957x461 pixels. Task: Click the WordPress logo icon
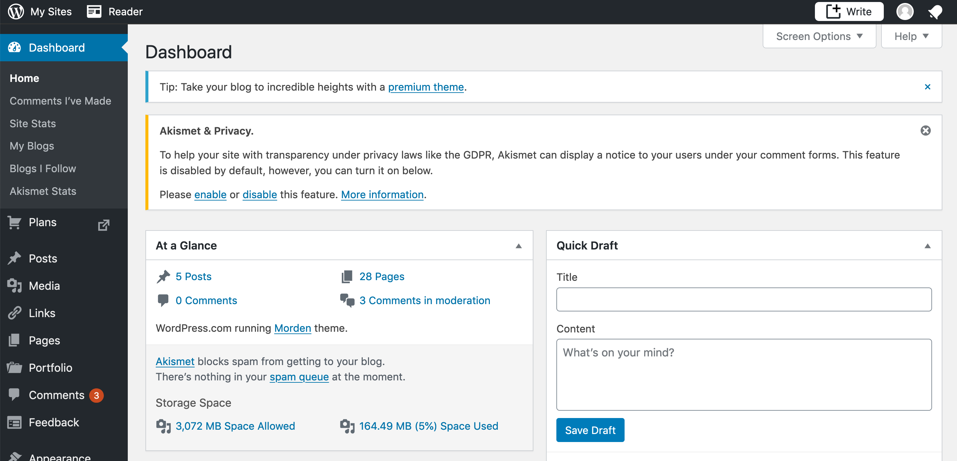tap(16, 11)
